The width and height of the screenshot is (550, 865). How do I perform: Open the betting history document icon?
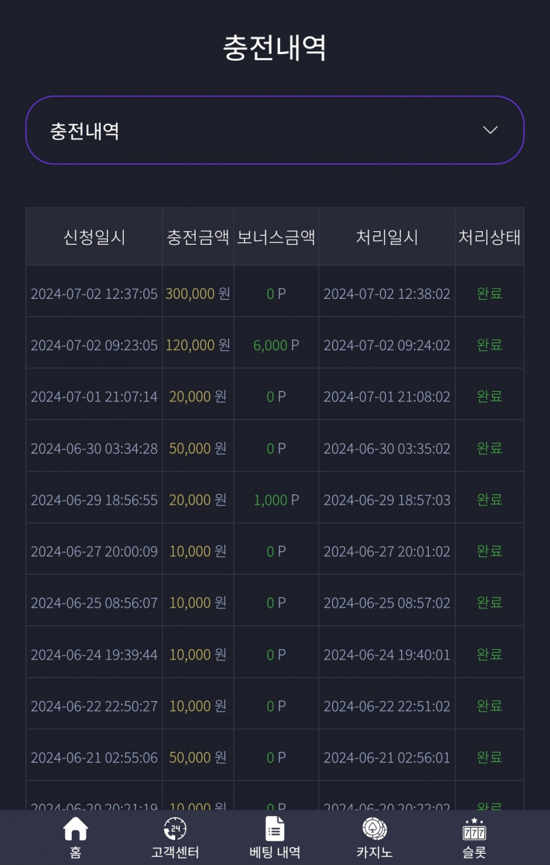[275, 829]
